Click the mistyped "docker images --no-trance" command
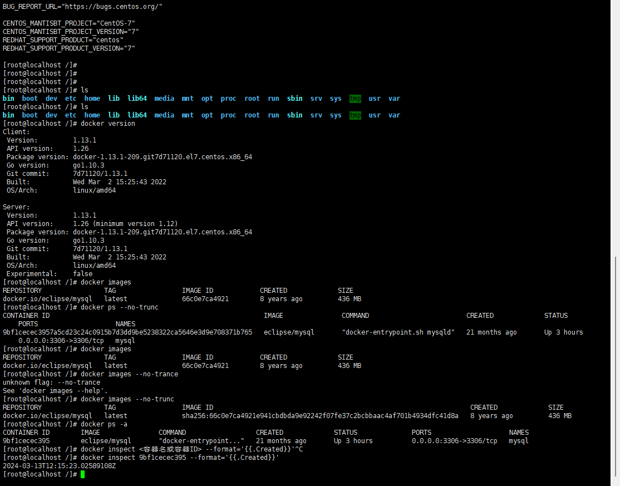Viewport: 620px width, 486px height. (129, 374)
